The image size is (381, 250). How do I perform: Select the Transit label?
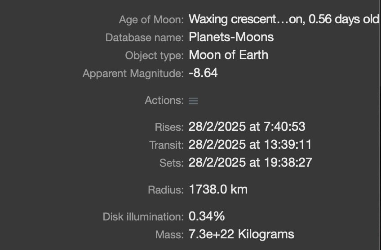[166, 145]
